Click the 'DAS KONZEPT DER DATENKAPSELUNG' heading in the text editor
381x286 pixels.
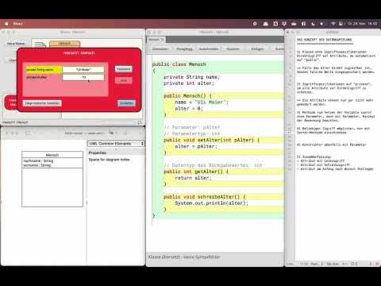(x=325, y=40)
